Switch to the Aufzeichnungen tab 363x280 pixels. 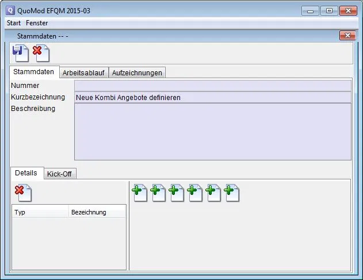tap(137, 72)
